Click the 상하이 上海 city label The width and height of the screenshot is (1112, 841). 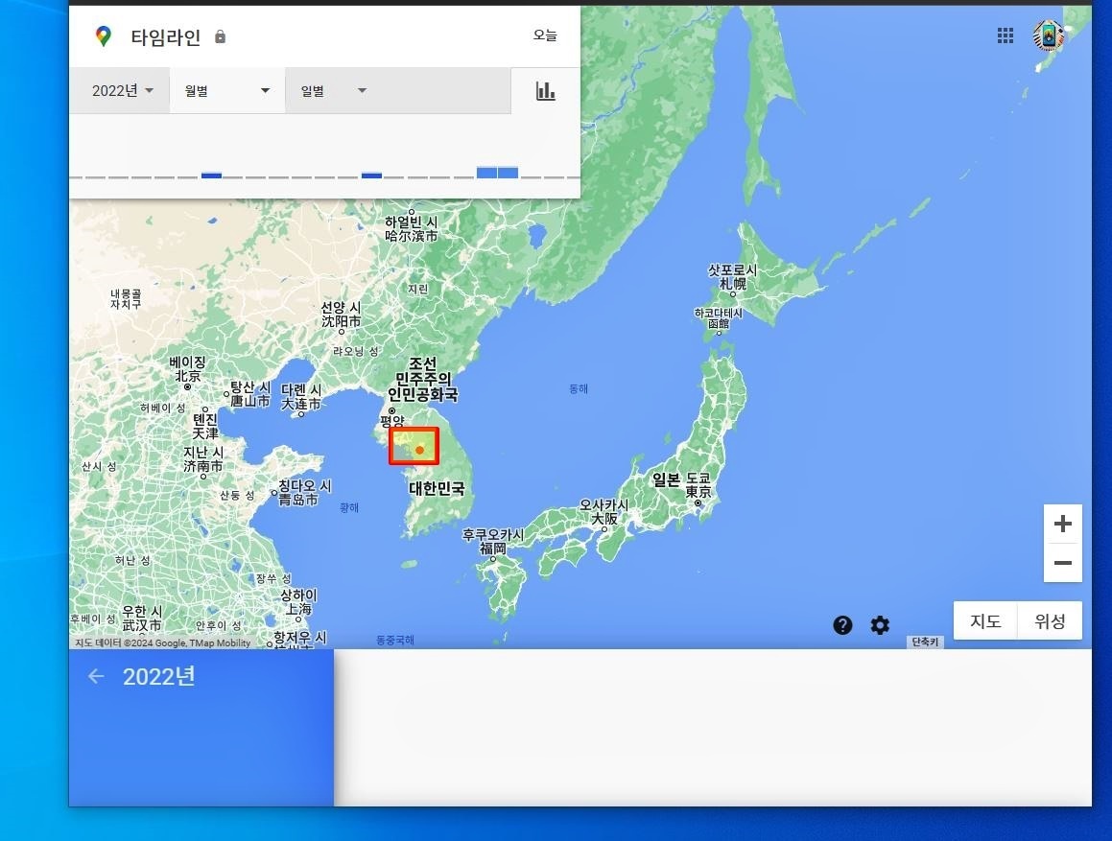pyautogui.click(x=298, y=602)
